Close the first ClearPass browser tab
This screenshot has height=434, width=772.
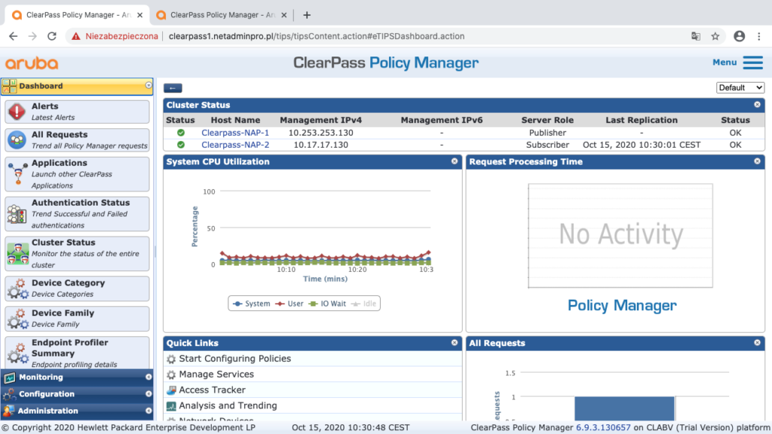[x=139, y=15]
